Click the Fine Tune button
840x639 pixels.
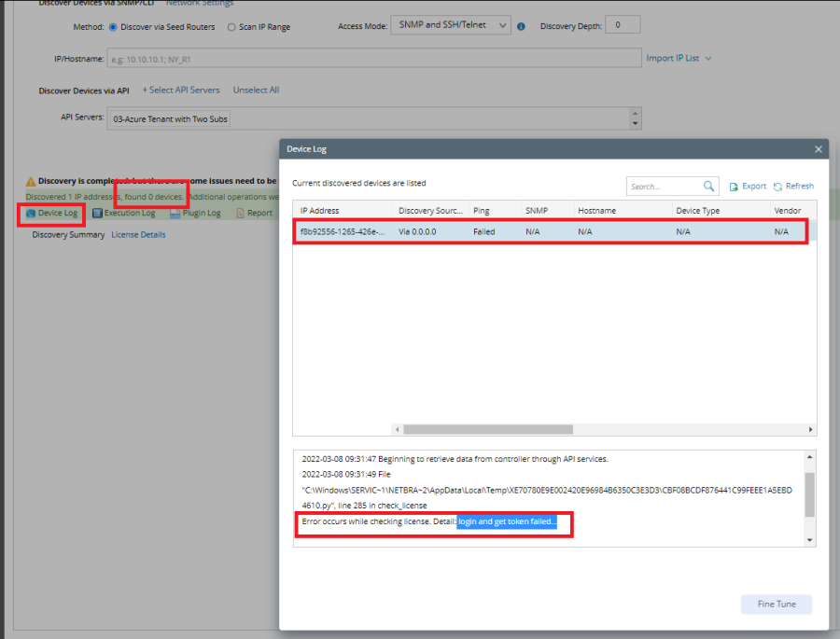coord(777,604)
